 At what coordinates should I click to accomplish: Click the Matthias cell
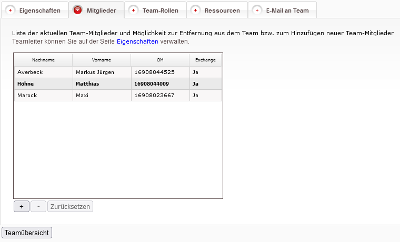click(102, 83)
